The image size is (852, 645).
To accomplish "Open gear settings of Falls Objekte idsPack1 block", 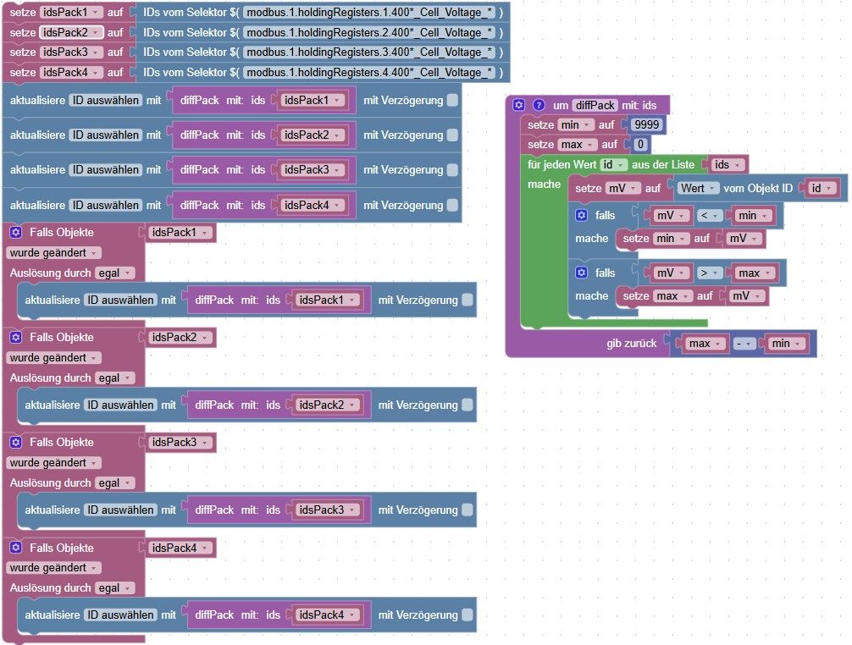I will [16, 233].
